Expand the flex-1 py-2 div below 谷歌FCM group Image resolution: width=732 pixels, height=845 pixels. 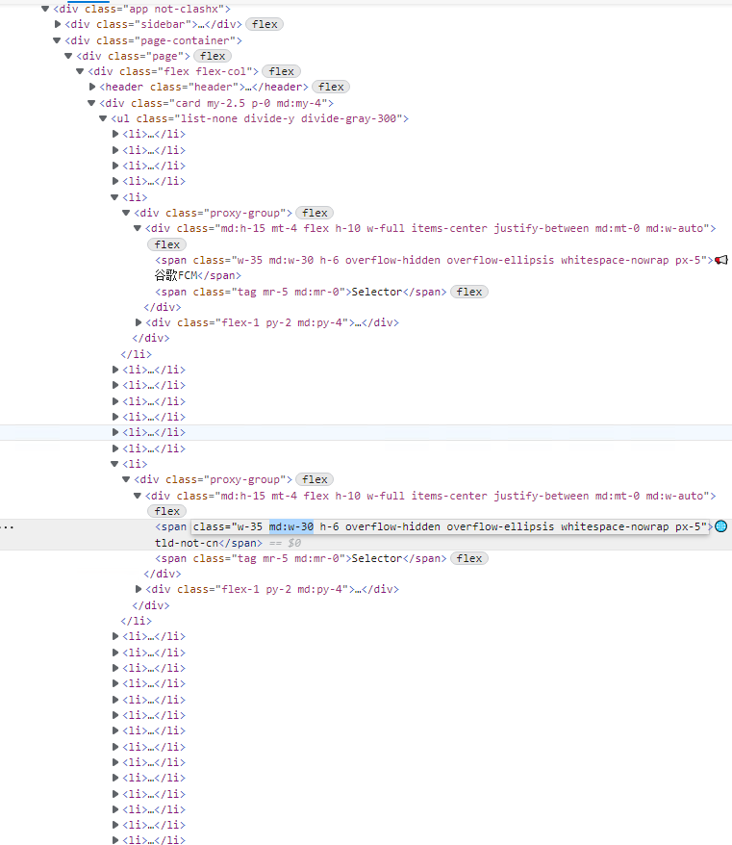point(139,322)
